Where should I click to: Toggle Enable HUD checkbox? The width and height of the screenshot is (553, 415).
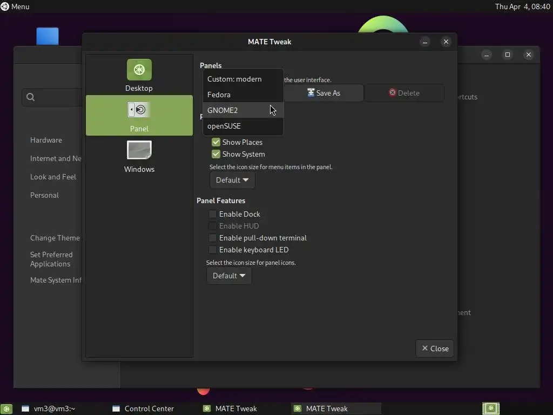[x=213, y=226]
